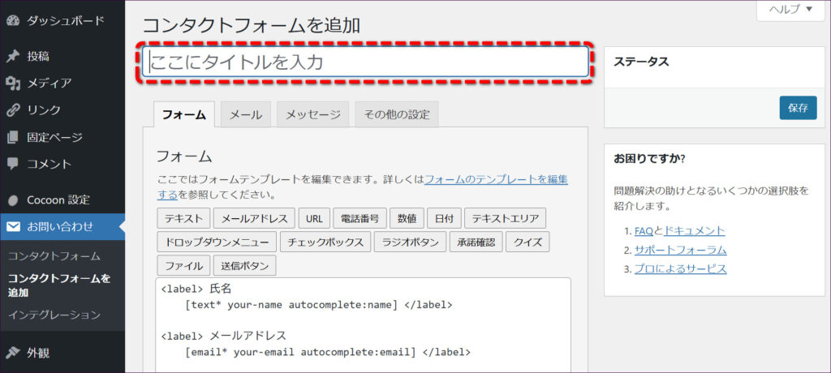Click the Appearance (外観) paintbrush icon
Viewport: 831px width, 373px height.
13,353
